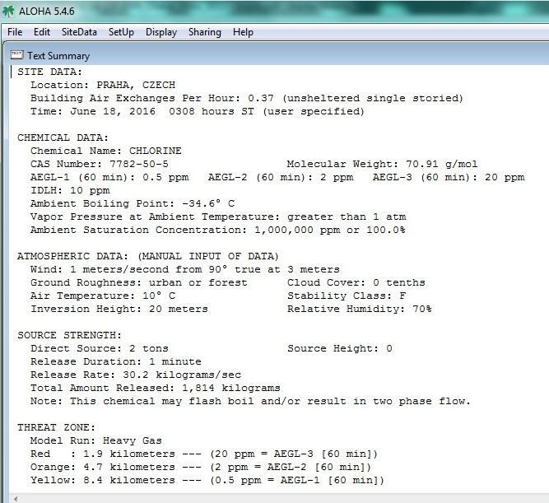Click the 'Location: PRAHA, CZECH' line
Screen dimensions: 549x503
103,85
